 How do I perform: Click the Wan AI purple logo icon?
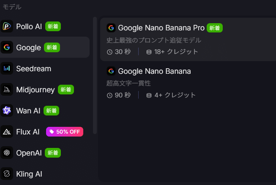(x=7, y=110)
